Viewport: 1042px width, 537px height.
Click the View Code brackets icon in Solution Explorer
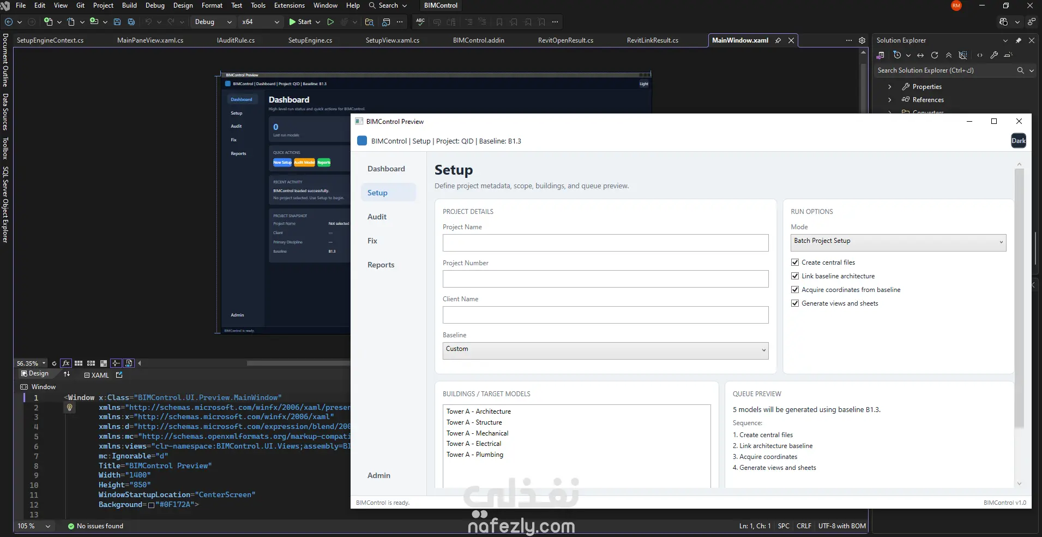(x=980, y=55)
